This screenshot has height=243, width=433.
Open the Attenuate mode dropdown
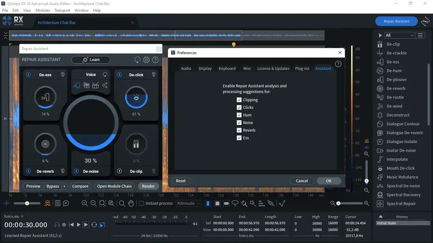pyautogui.click(x=188, y=203)
